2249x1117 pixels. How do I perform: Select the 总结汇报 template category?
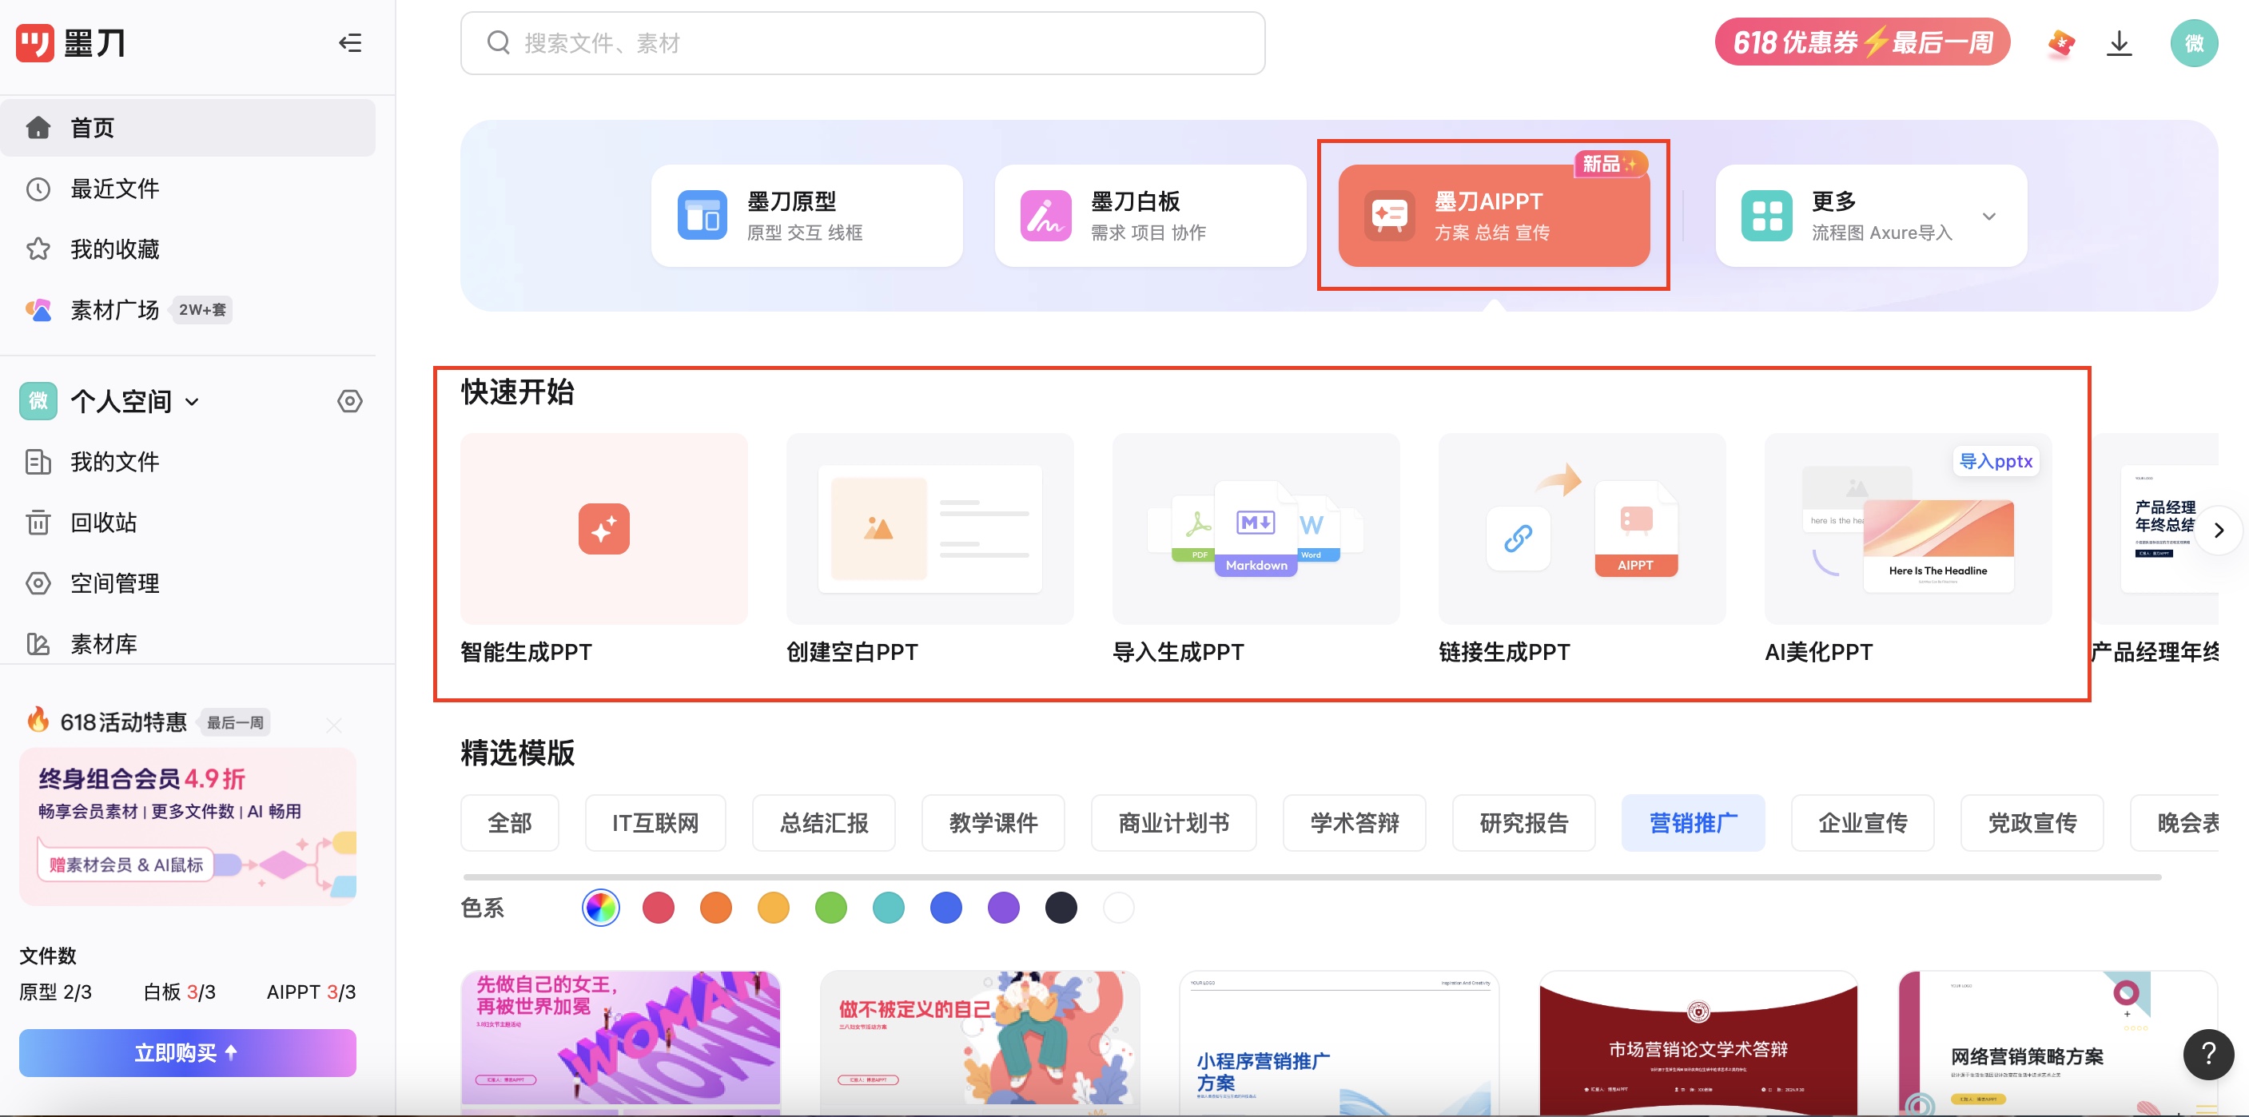(824, 823)
